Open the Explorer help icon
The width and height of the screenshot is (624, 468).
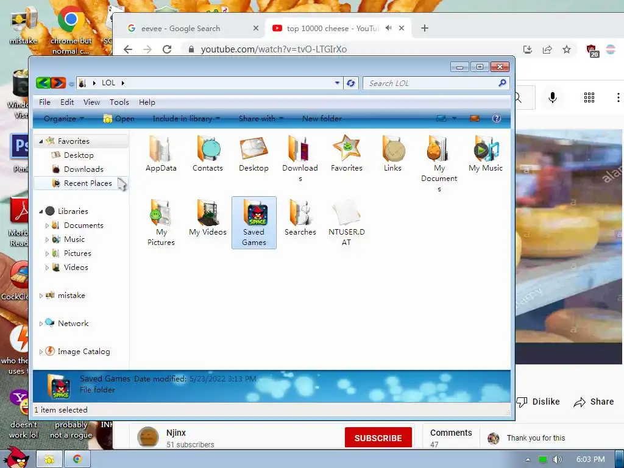[x=496, y=118]
